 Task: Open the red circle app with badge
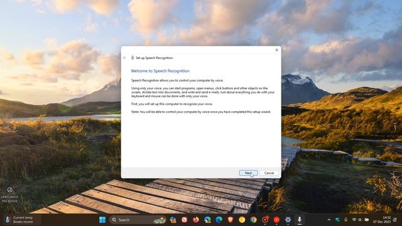point(265,220)
